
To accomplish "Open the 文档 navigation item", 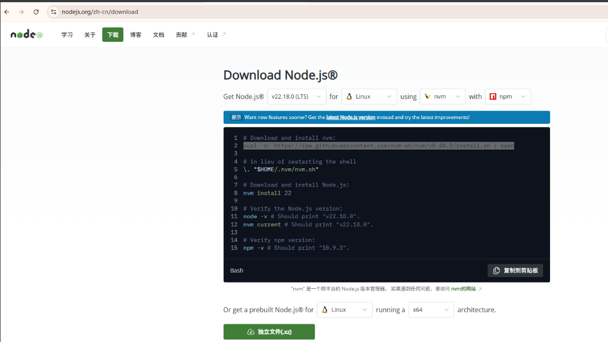I will [159, 35].
